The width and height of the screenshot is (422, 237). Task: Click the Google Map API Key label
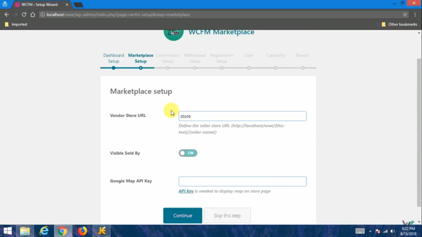coord(131,181)
